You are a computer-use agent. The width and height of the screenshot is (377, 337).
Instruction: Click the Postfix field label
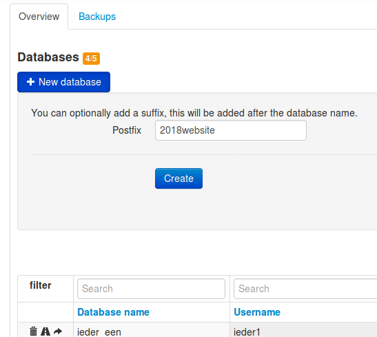click(x=127, y=130)
